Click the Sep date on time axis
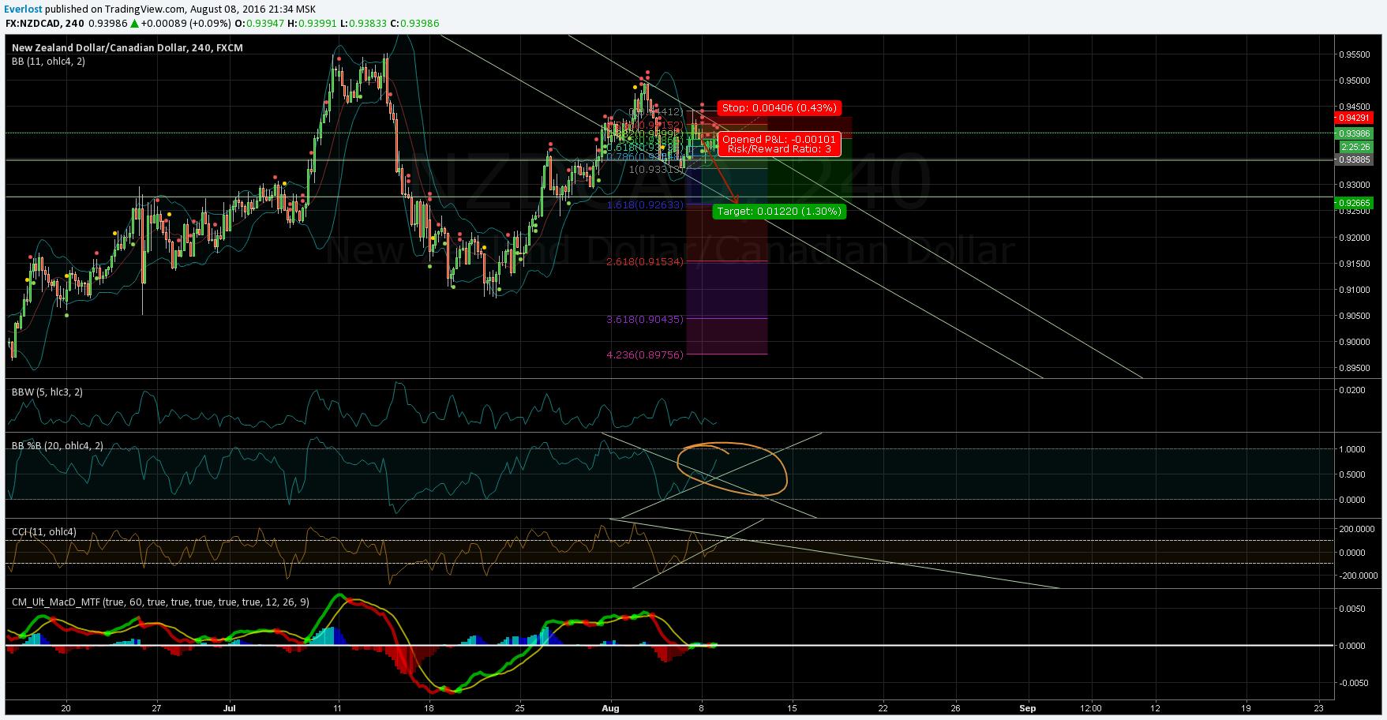1387x720 pixels. 1027,708
